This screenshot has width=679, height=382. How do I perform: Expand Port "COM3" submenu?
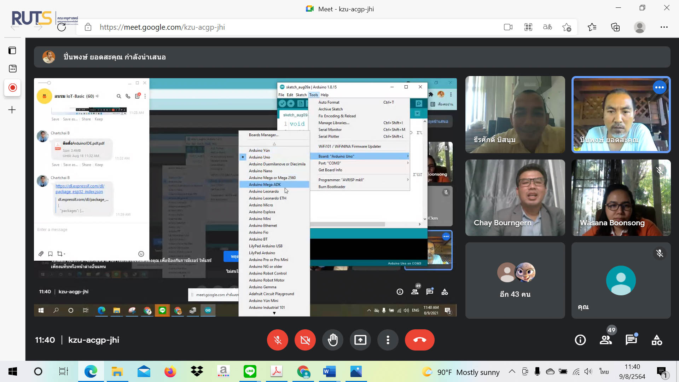pos(360,163)
